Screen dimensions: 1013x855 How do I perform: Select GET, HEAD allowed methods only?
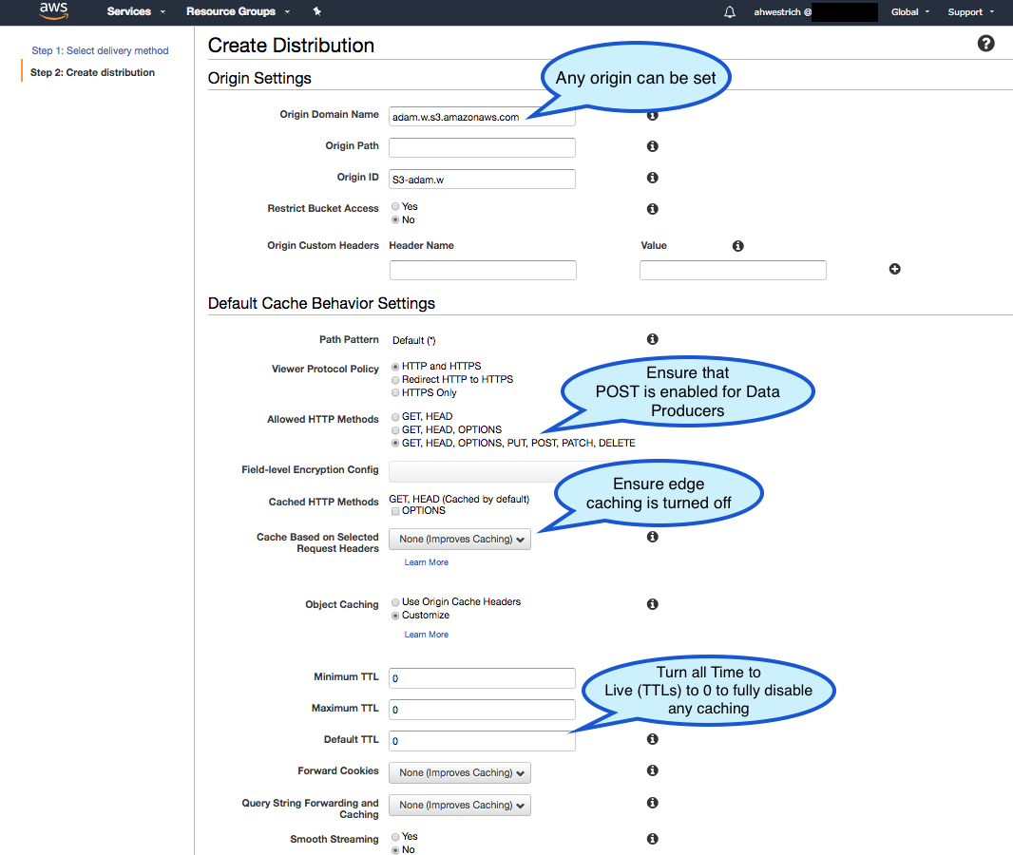point(395,417)
